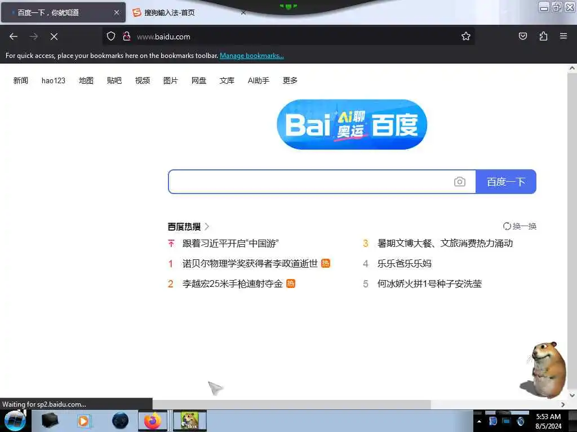Open 文库 navigation link
577x432 pixels.
(227, 80)
